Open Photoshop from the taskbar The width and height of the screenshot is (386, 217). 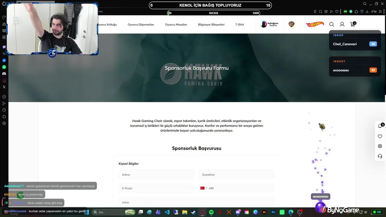[x=273, y=212]
